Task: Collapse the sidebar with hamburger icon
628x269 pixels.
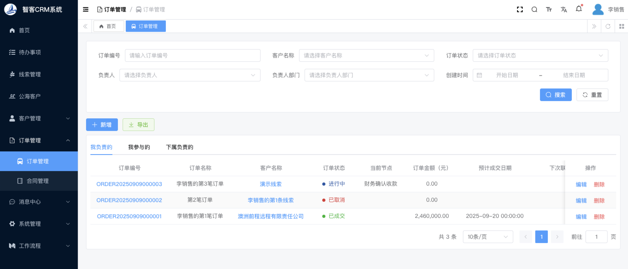Action: click(x=86, y=9)
